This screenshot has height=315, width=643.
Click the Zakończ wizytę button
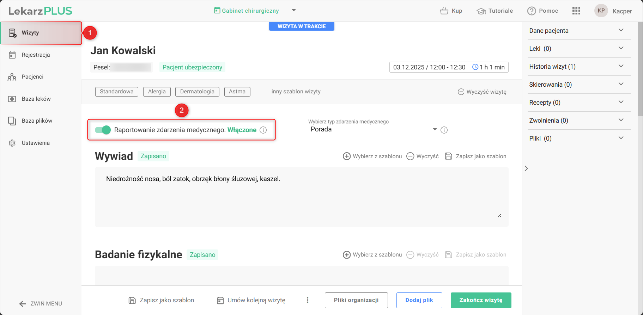(x=481, y=300)
